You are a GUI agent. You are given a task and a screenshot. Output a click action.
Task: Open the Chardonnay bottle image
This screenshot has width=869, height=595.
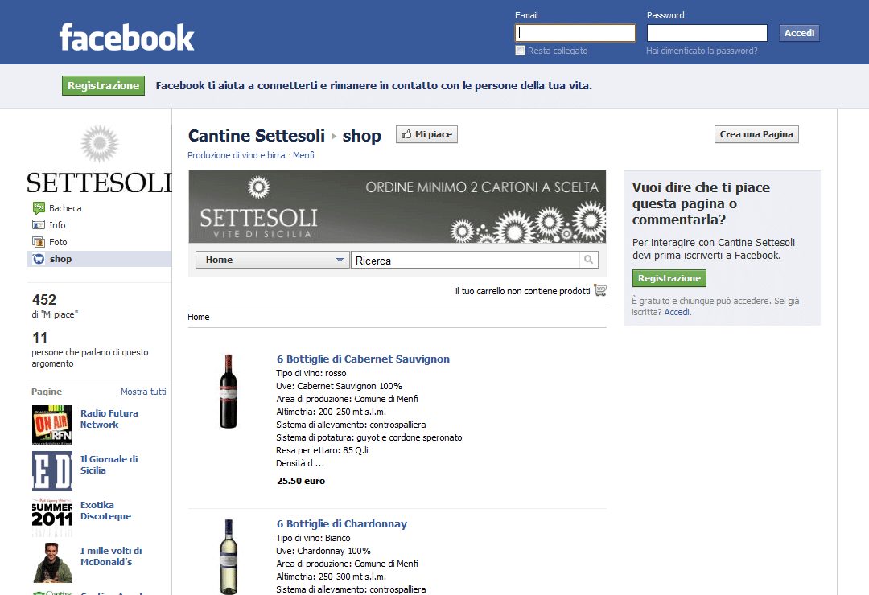click(x=229, y=556)
